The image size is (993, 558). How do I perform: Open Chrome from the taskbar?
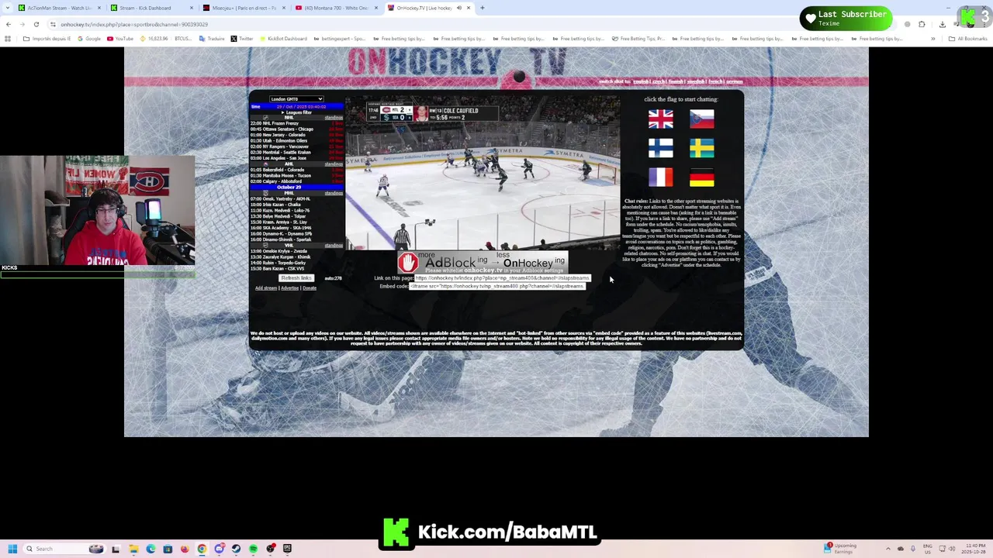click(x=202, y=549)
